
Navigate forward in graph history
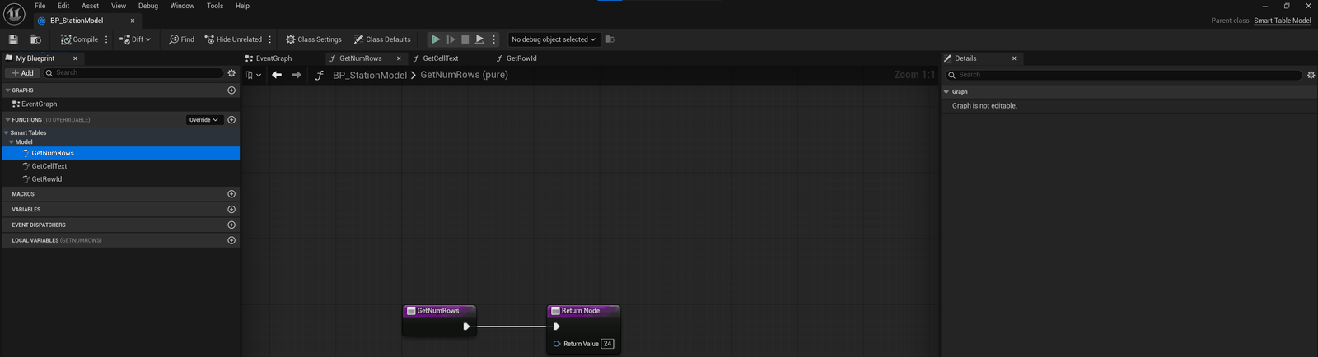pyautogui.click(x=297, y=75)
